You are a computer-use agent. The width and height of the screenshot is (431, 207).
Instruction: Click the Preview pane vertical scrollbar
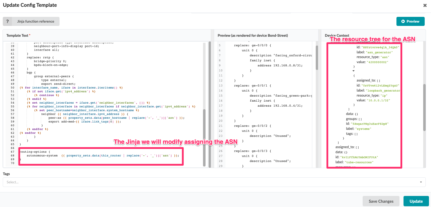tap(317, 58)
